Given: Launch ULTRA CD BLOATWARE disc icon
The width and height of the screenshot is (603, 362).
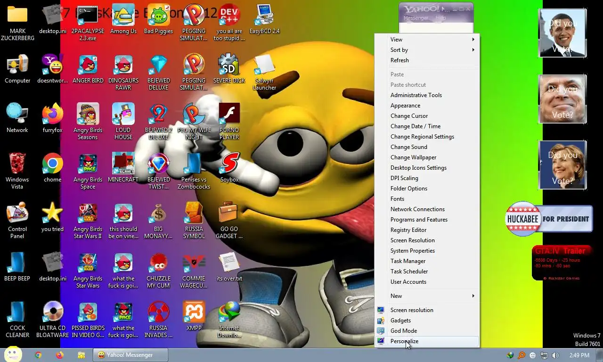Looking at the screenshot, I should 52,320.
